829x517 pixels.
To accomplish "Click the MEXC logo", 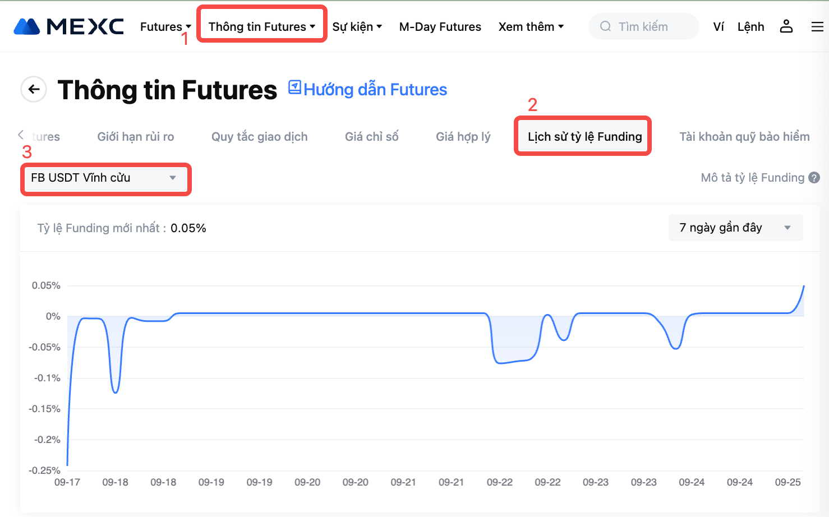I will pos(68,26).
